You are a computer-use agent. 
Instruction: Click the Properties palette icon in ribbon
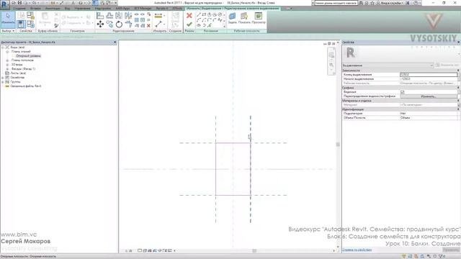21,24
